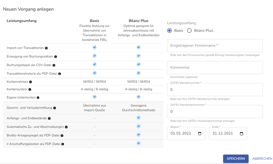The image size is (273, 164).
Task: Open calendar picker in Beginn date field
Action: [x=200, y=133]
